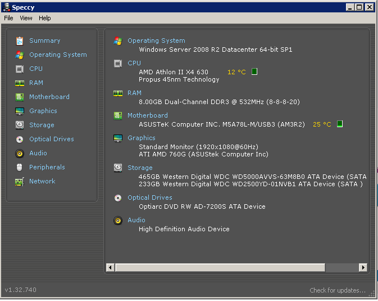The image size is (378, 301).
Task: Click the Storage heading in summary panel
Action: (x=140, y=168)
